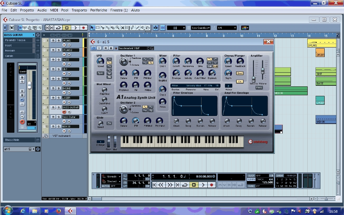Click the CLICK metronome button

coord(251,175)
